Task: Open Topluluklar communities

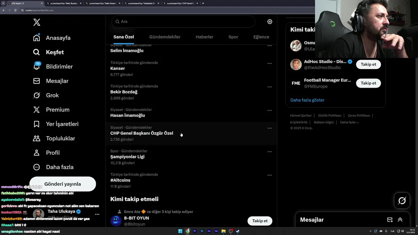Action: (54, 138)
